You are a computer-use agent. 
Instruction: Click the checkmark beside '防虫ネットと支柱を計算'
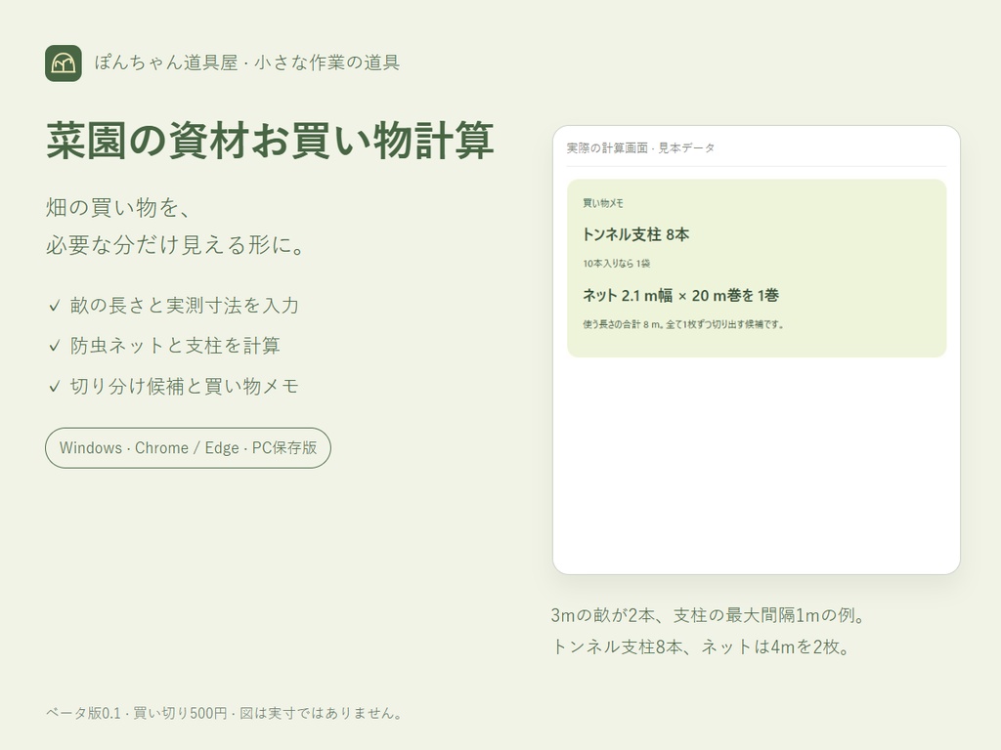(x=55, y=346)
